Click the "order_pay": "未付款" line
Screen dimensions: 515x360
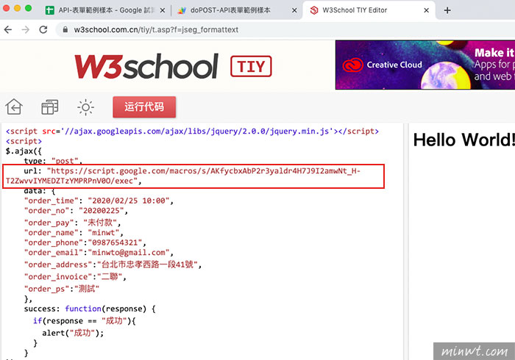72,223
